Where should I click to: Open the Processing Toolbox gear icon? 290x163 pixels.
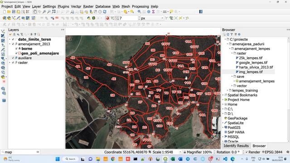point(149,12)
